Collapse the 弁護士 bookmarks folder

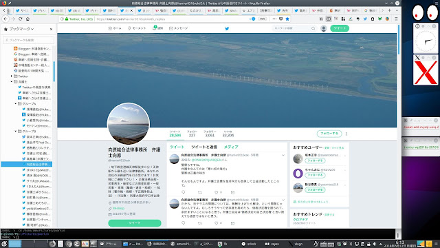(x=12, y=81)
